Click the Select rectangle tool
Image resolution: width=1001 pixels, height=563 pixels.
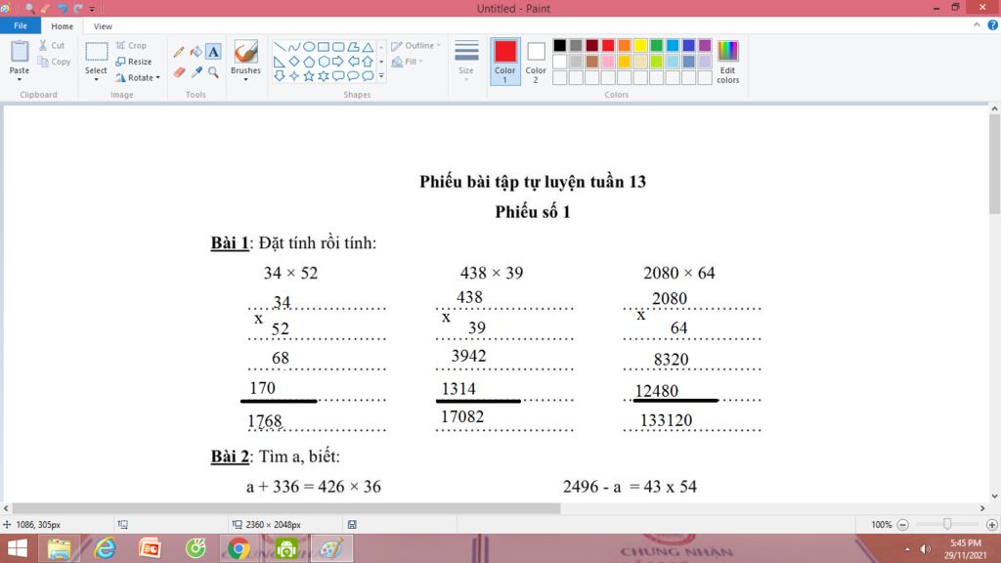tap(97, 52)
